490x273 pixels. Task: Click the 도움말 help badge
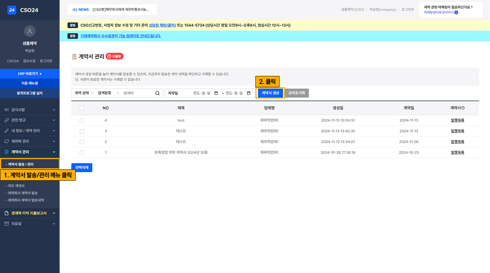(x=114, y=56)
